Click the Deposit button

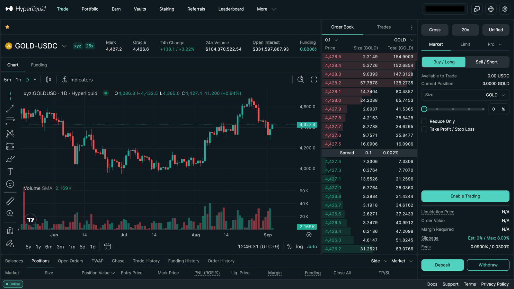(443, 265)
